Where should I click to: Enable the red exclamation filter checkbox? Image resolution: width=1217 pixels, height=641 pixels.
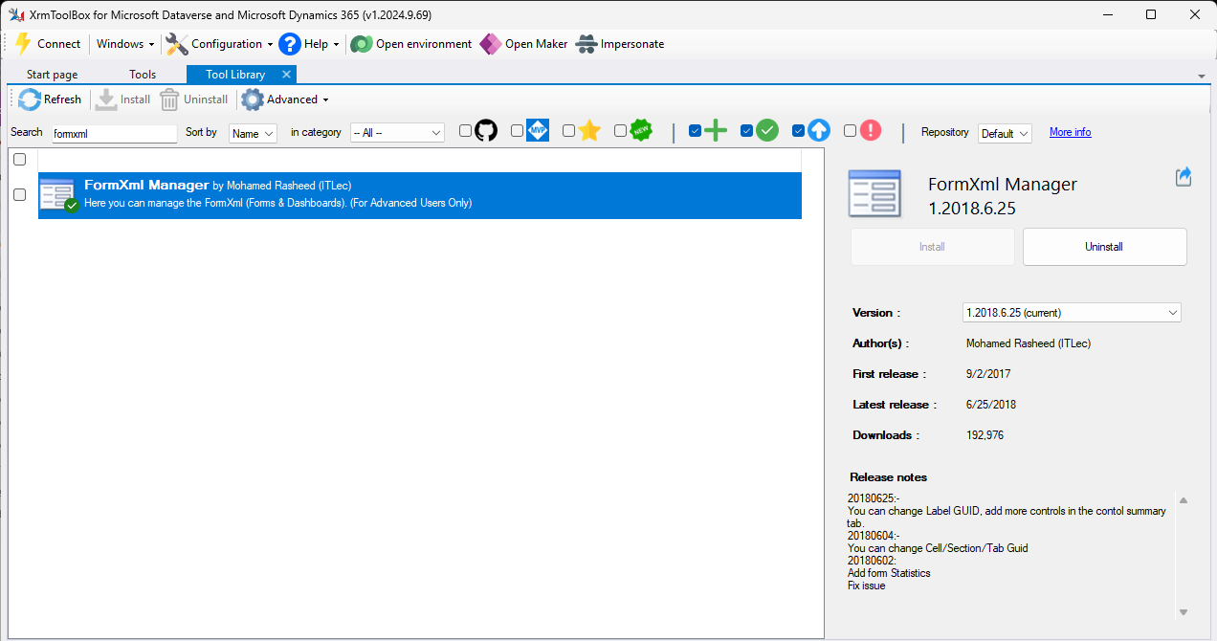point(850,131)
